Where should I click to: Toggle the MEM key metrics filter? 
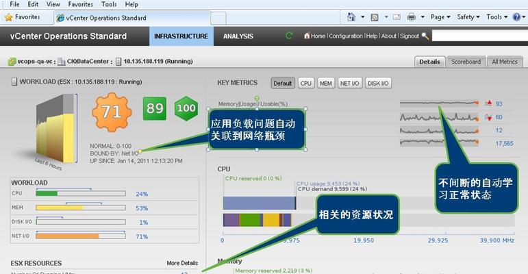tap(325, 84)
